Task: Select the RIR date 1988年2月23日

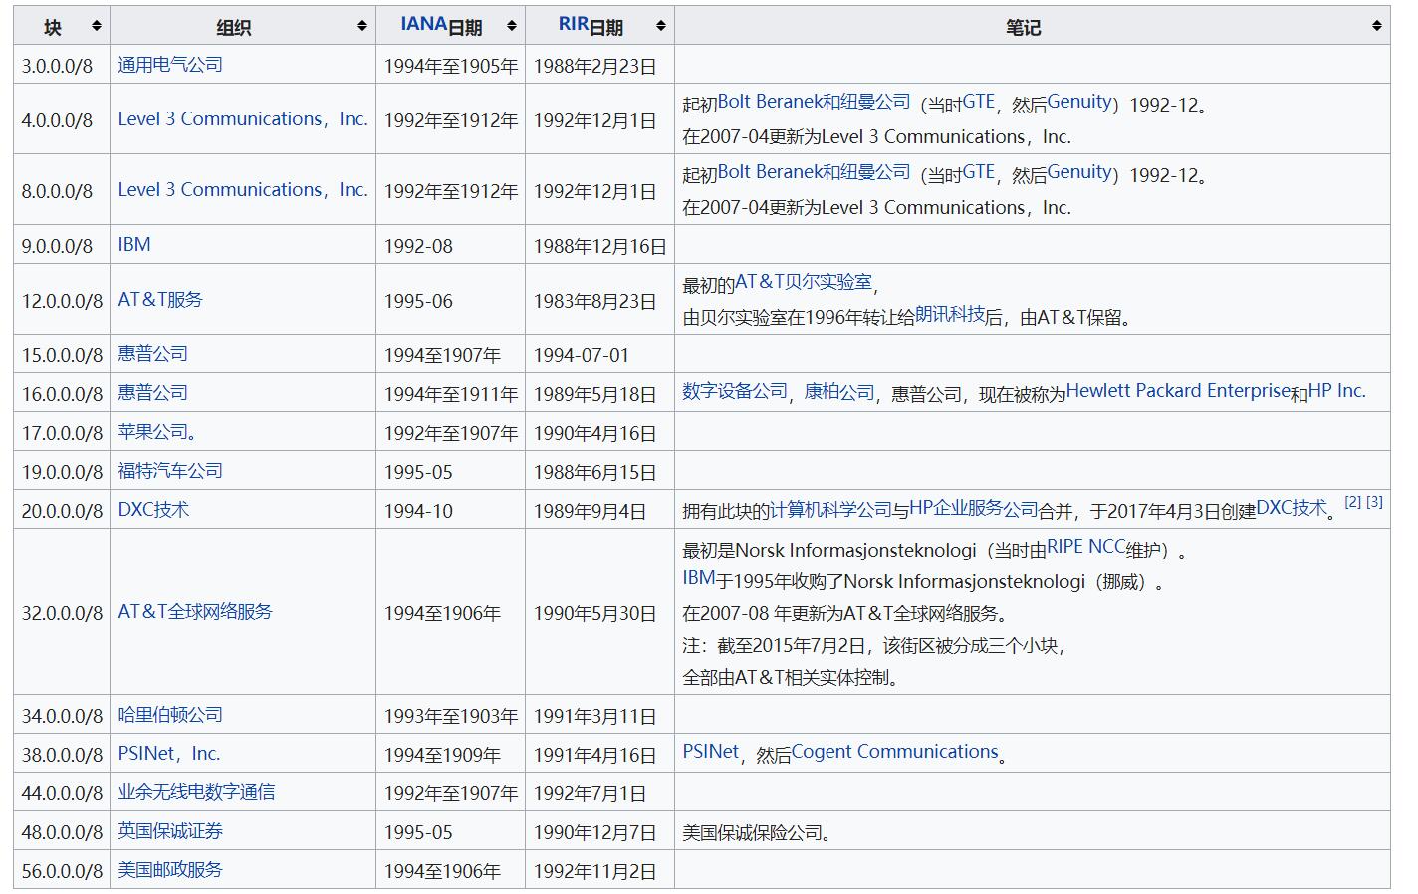Action: pos(595,66)
